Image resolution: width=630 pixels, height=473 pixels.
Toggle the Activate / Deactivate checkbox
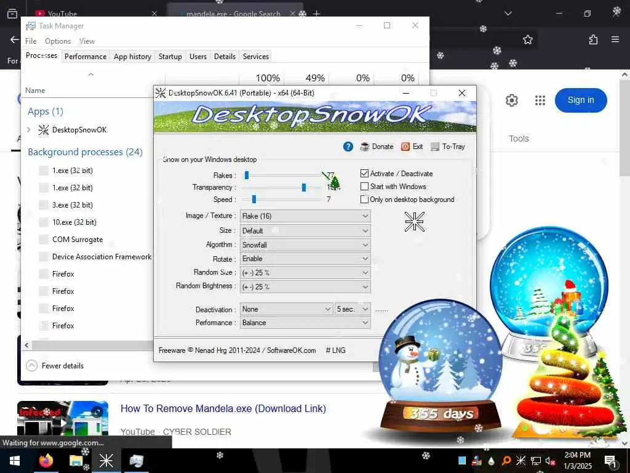[x=364, y=173]
